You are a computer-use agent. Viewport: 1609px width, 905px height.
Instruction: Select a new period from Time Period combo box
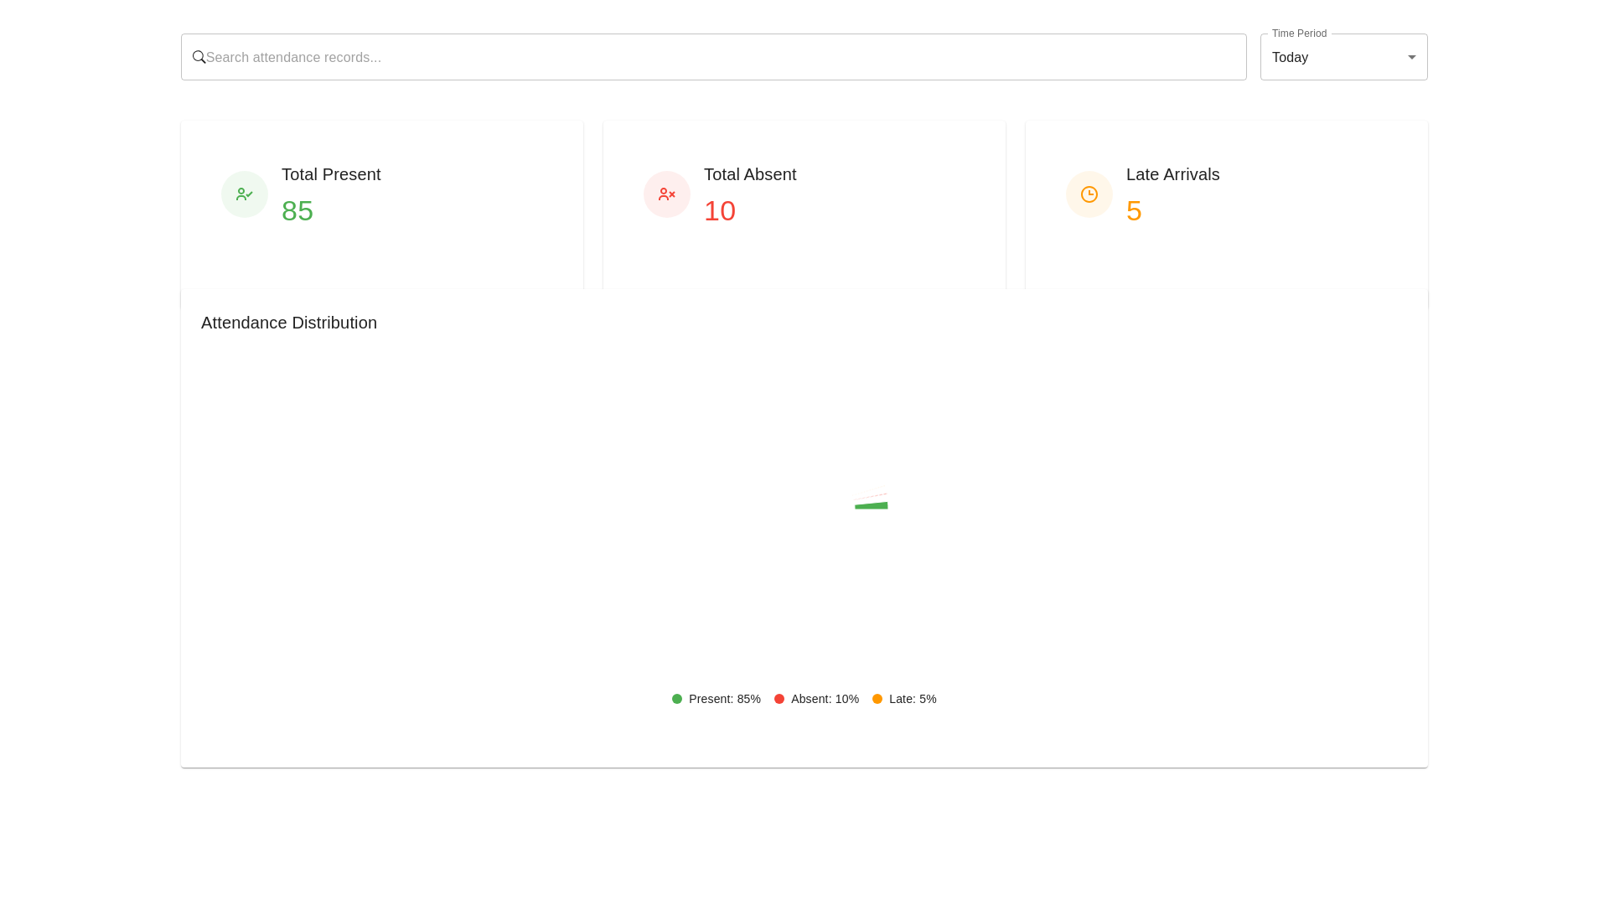tap(1343, 57)
